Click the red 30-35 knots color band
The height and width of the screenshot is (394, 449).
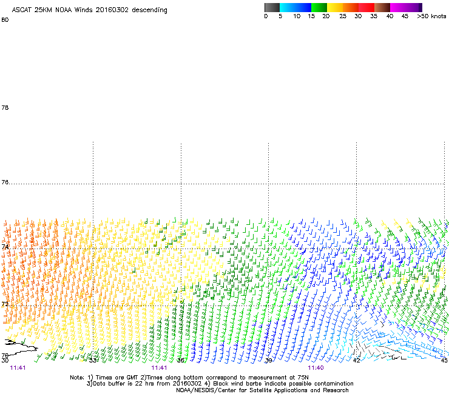pos(366,7)
